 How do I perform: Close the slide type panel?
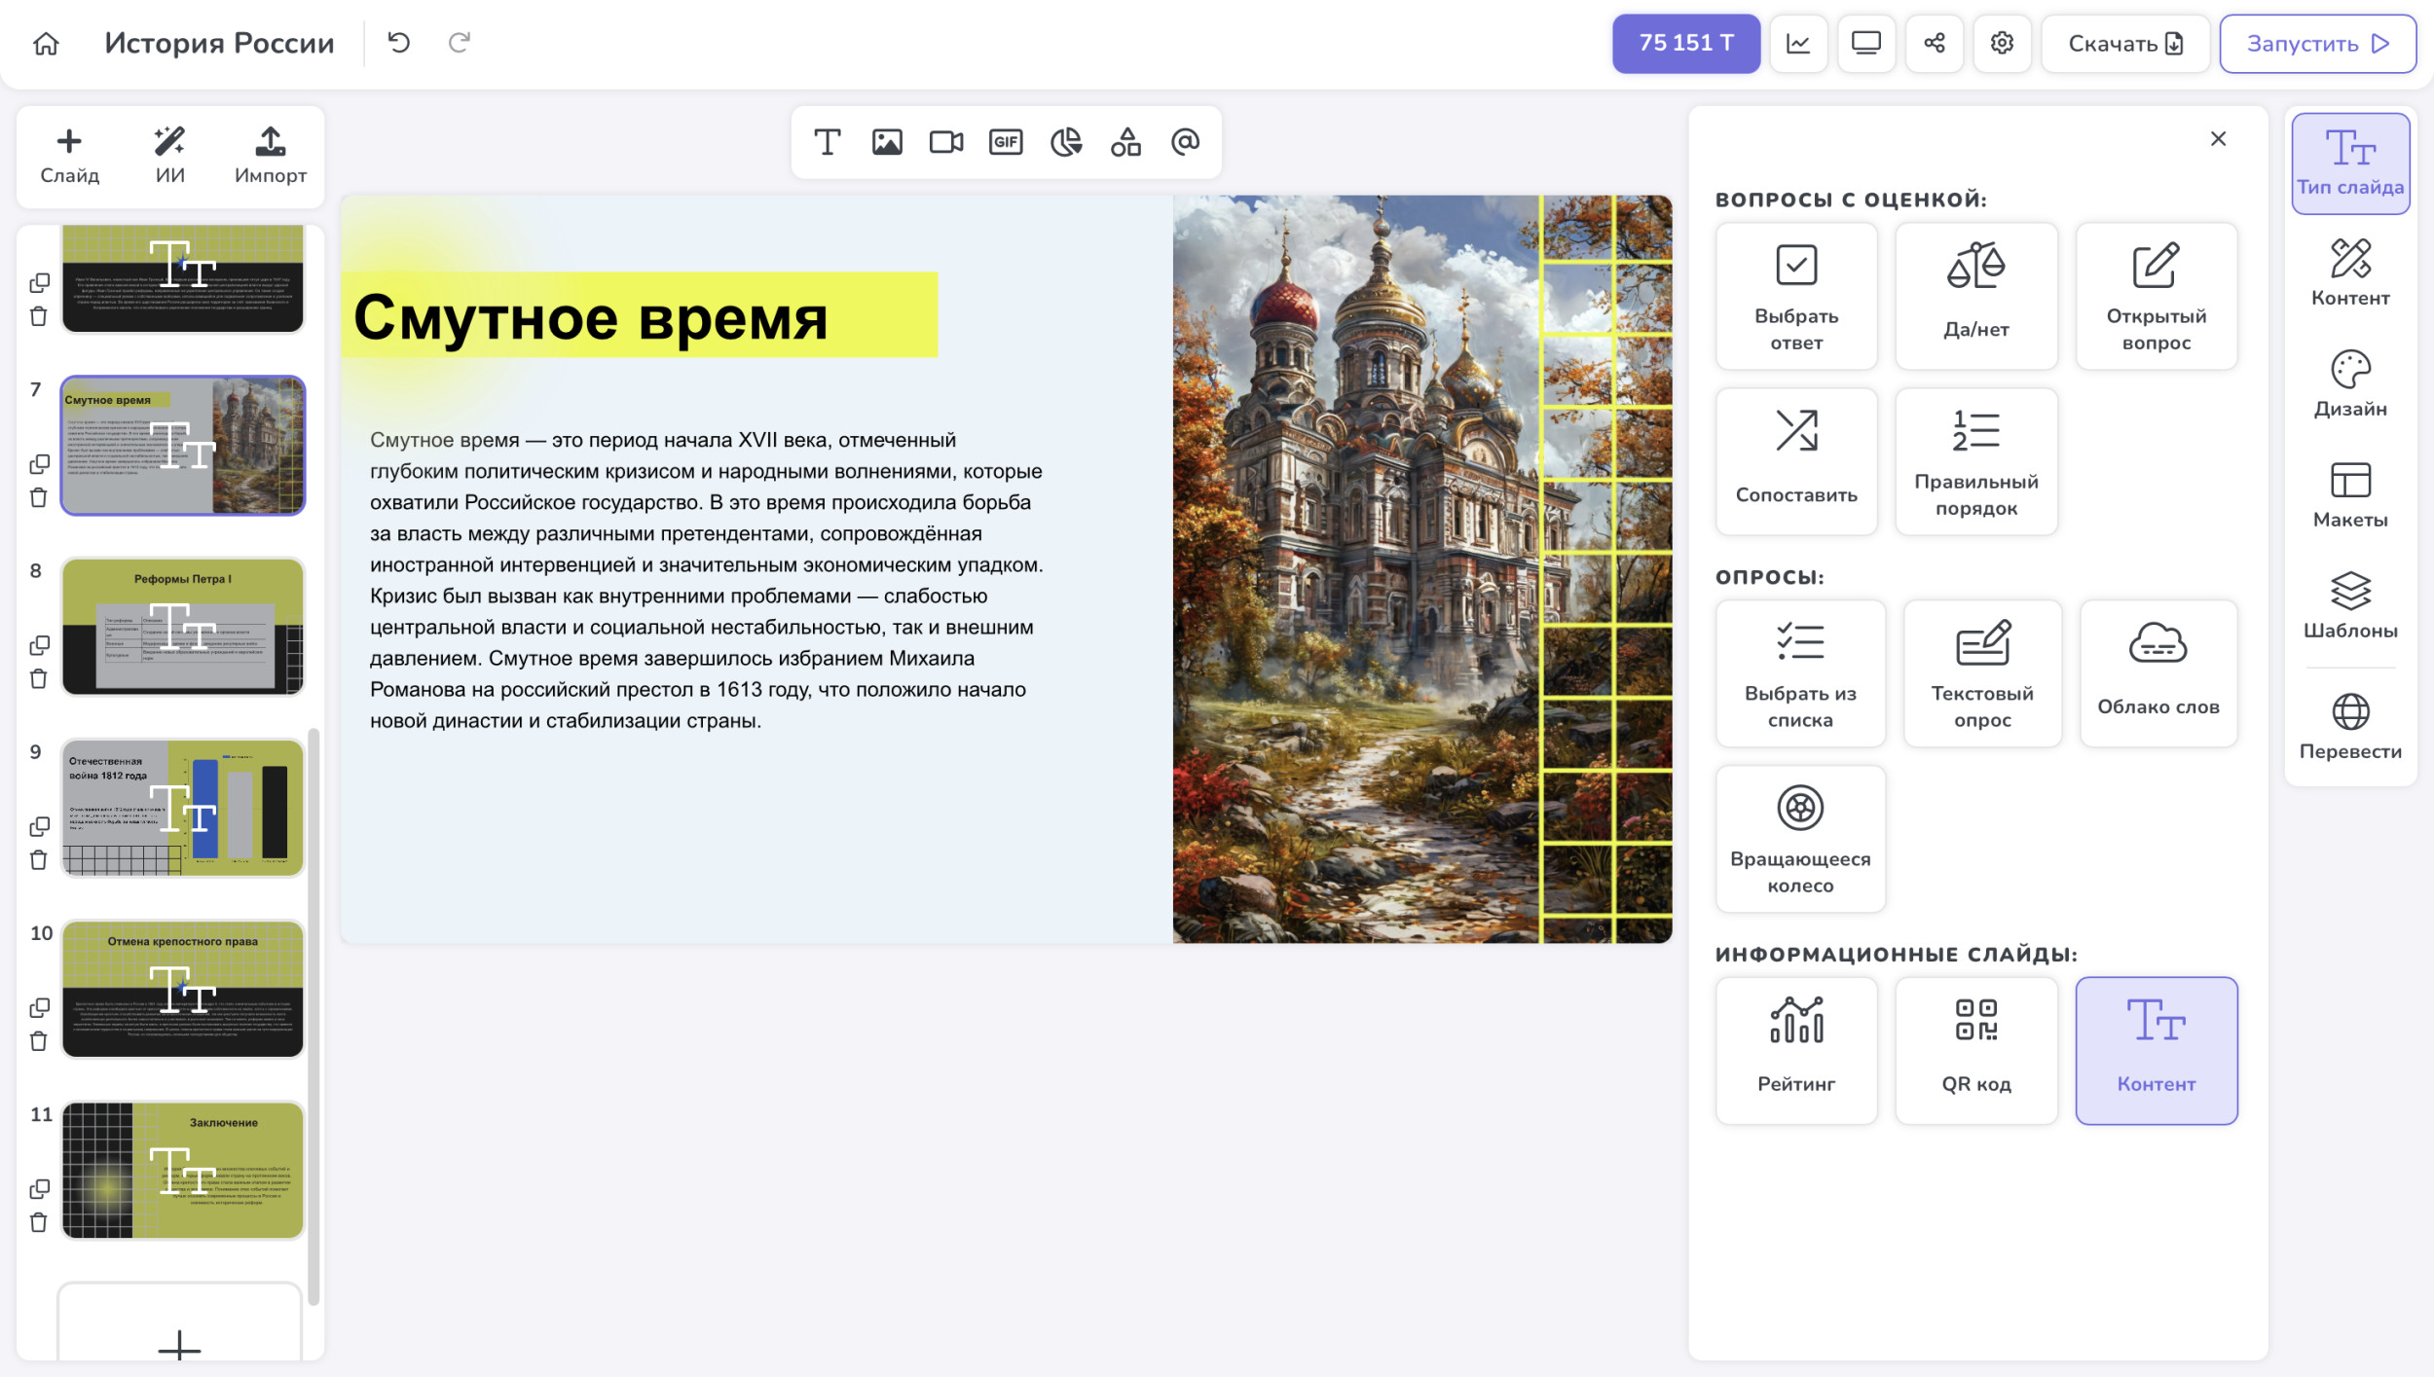point(2218,139)
